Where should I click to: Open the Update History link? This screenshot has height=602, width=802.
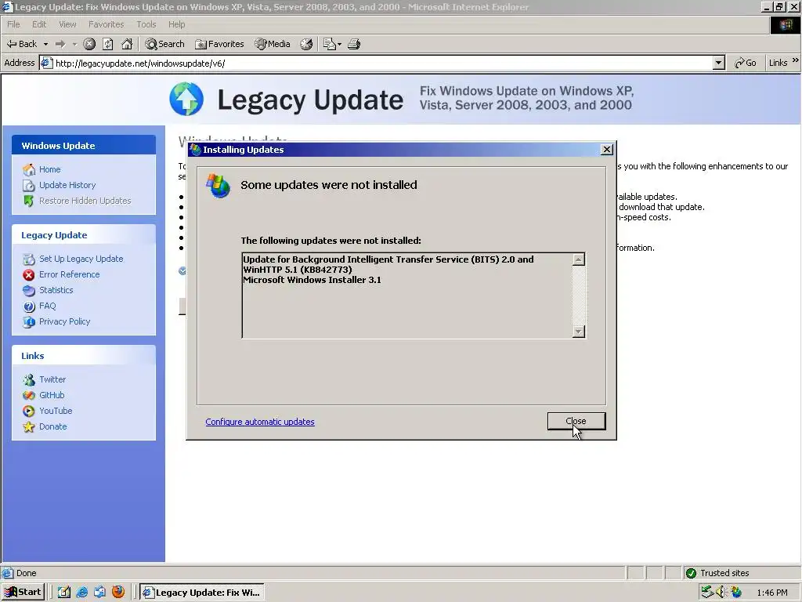pos(67,185)
